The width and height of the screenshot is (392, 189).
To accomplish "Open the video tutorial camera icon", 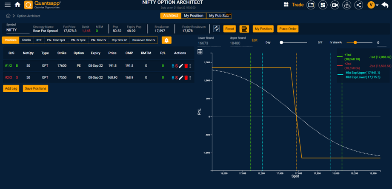I will [335, 5].
